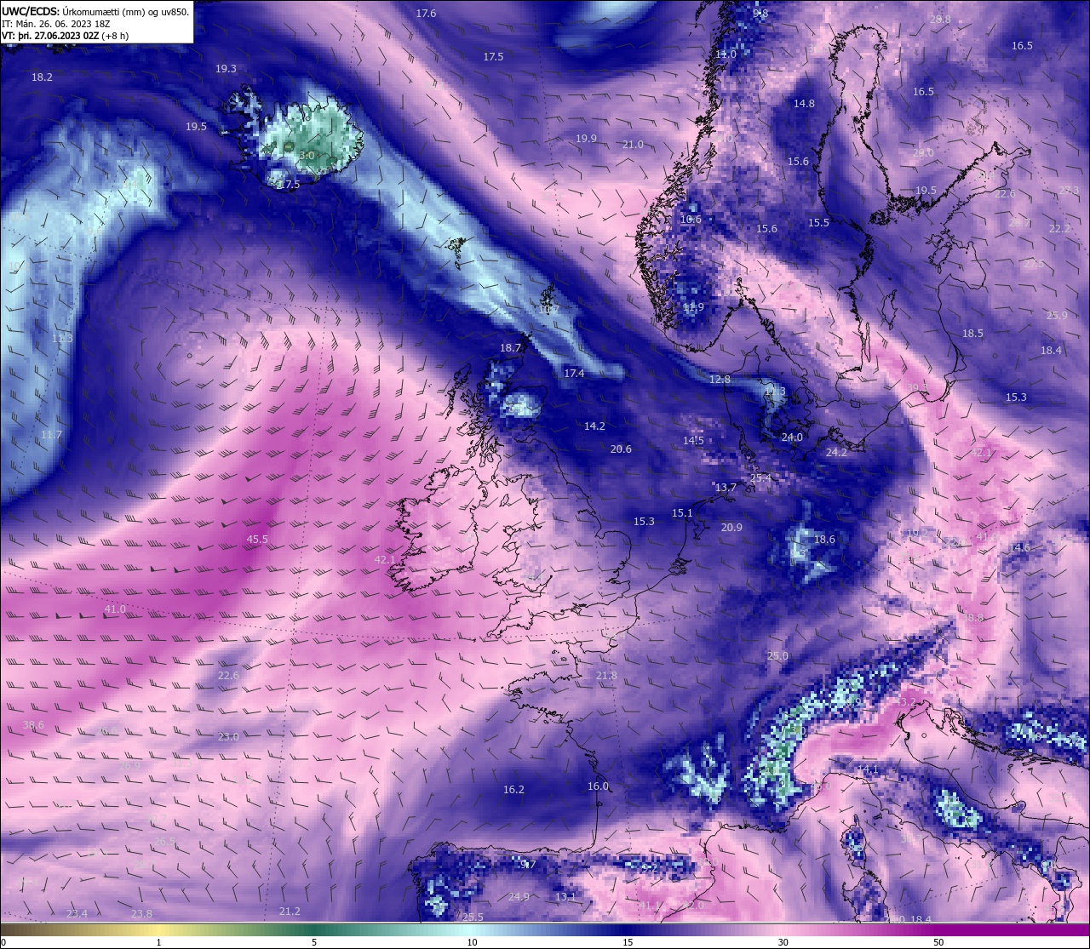Click the 18.7 value label

(x=510, y=348)
